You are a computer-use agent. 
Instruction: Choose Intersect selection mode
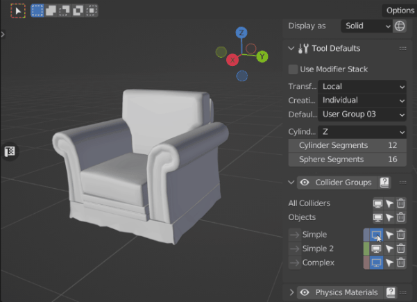pos(92,10)
